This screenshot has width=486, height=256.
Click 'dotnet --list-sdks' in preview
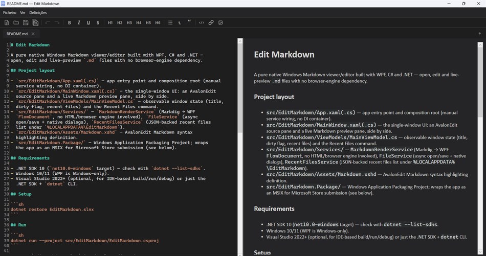point(410,225)
